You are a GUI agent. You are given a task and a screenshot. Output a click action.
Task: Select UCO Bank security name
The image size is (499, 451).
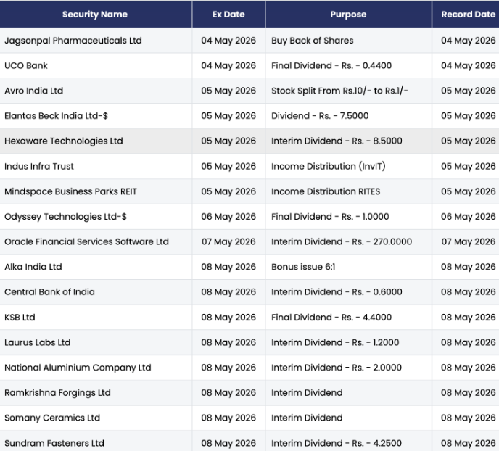pyautogui.click(x=26, y=65)
